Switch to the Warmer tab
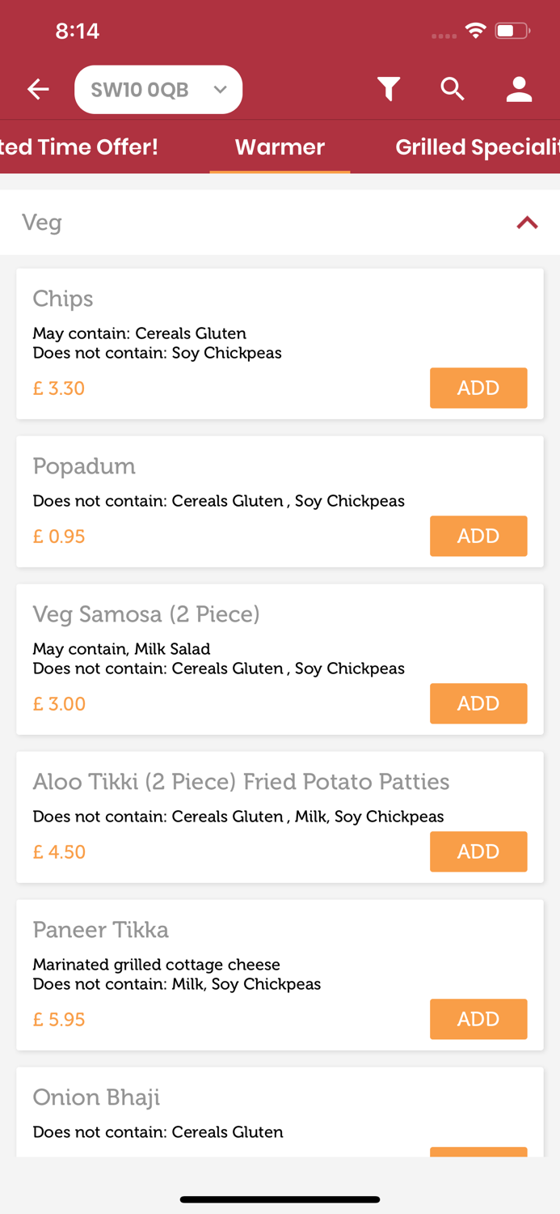The height and width of the screenshot is (1214, 560). [279, 147]
